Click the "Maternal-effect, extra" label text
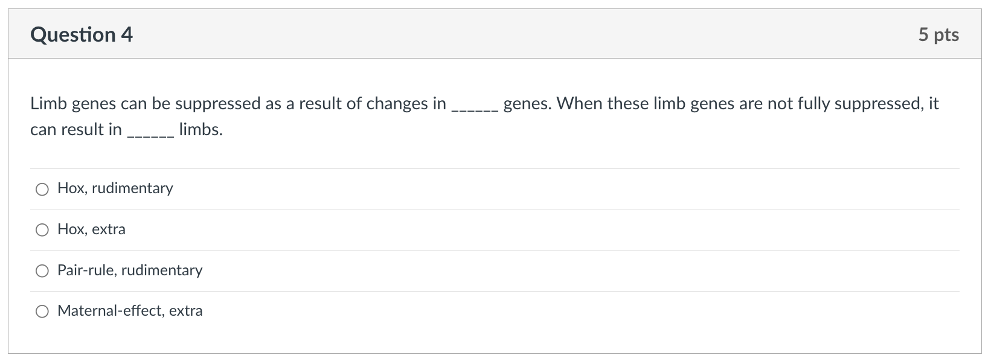 coord(130,311)
